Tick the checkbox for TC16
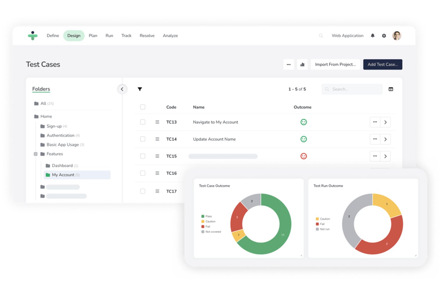This screenshot has width=440, height=293. pyautogui.click(x=143, y=173)
